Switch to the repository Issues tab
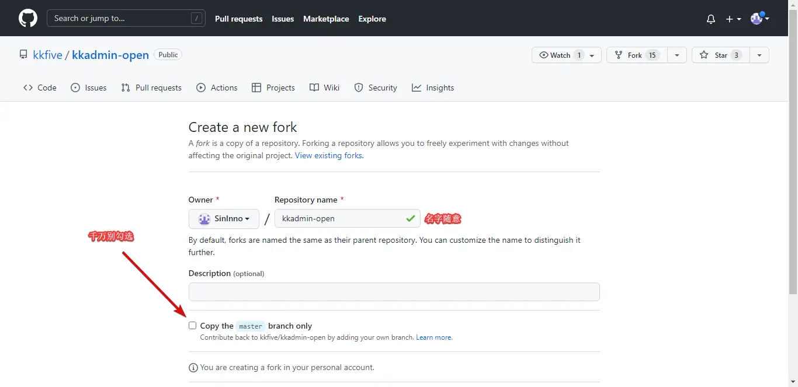 tap(89, 88)
